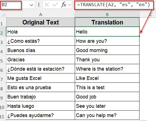Click cell 'Where is the station?'
This screenshot has width=156, height=121.
[107, 69]
